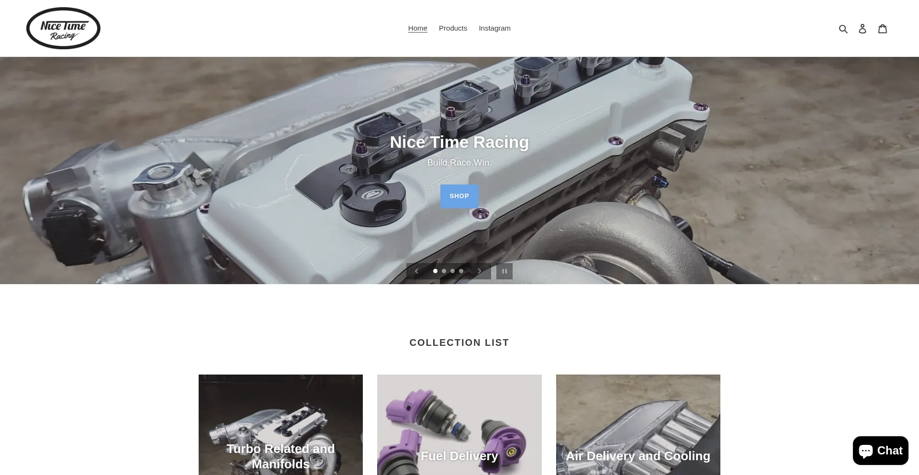Click the blue SHOP button
The image size is (919, 475).
tap(459, 196)
